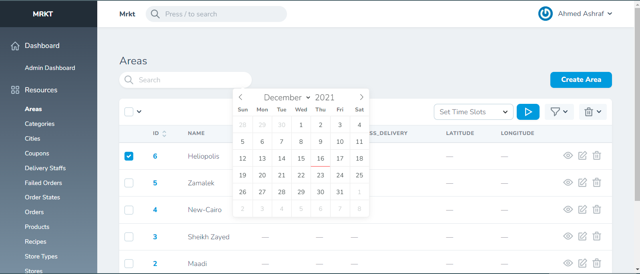
Task: Open the Set Time Slots dropdown
Action: click(x=473, y=112)
